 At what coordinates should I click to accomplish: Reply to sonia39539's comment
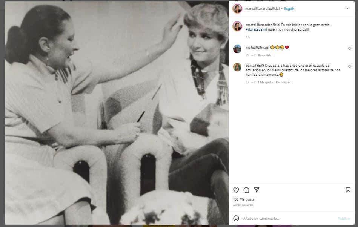click(283, 82)
